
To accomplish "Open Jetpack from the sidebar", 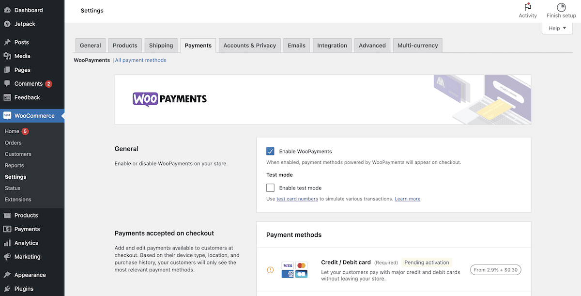I will pos(25,24).
